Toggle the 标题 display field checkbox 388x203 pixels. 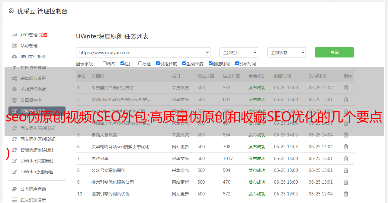click(x=140, y=64)
